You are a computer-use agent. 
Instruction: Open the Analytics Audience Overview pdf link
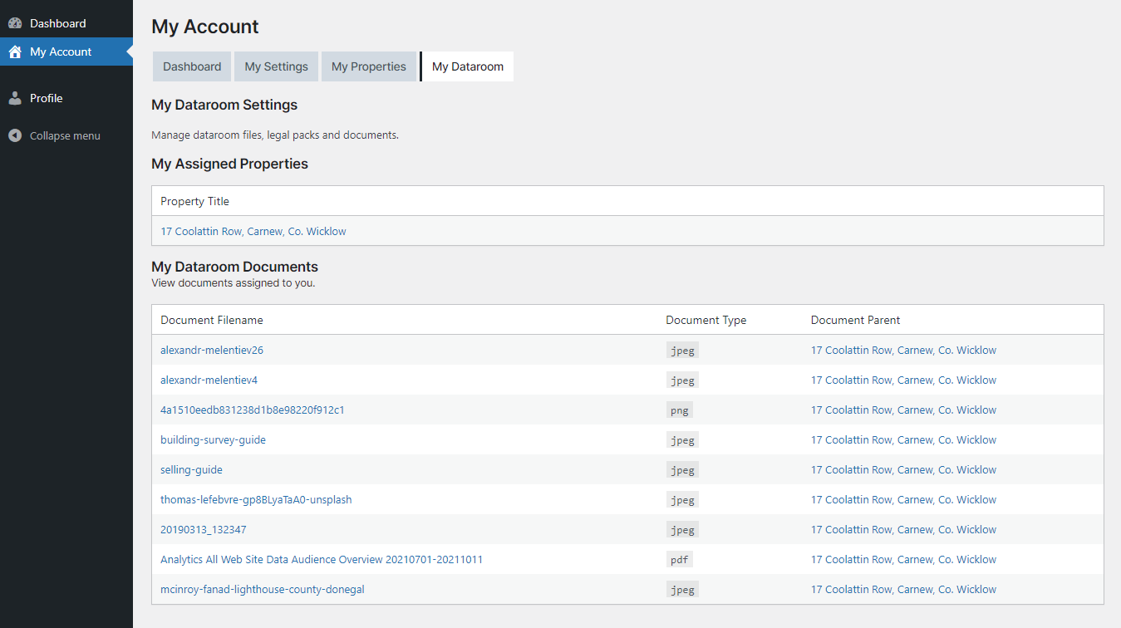pos(321,560)
